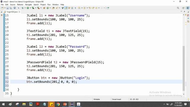Show hidden system tray icons chevron

coord(164,104)
